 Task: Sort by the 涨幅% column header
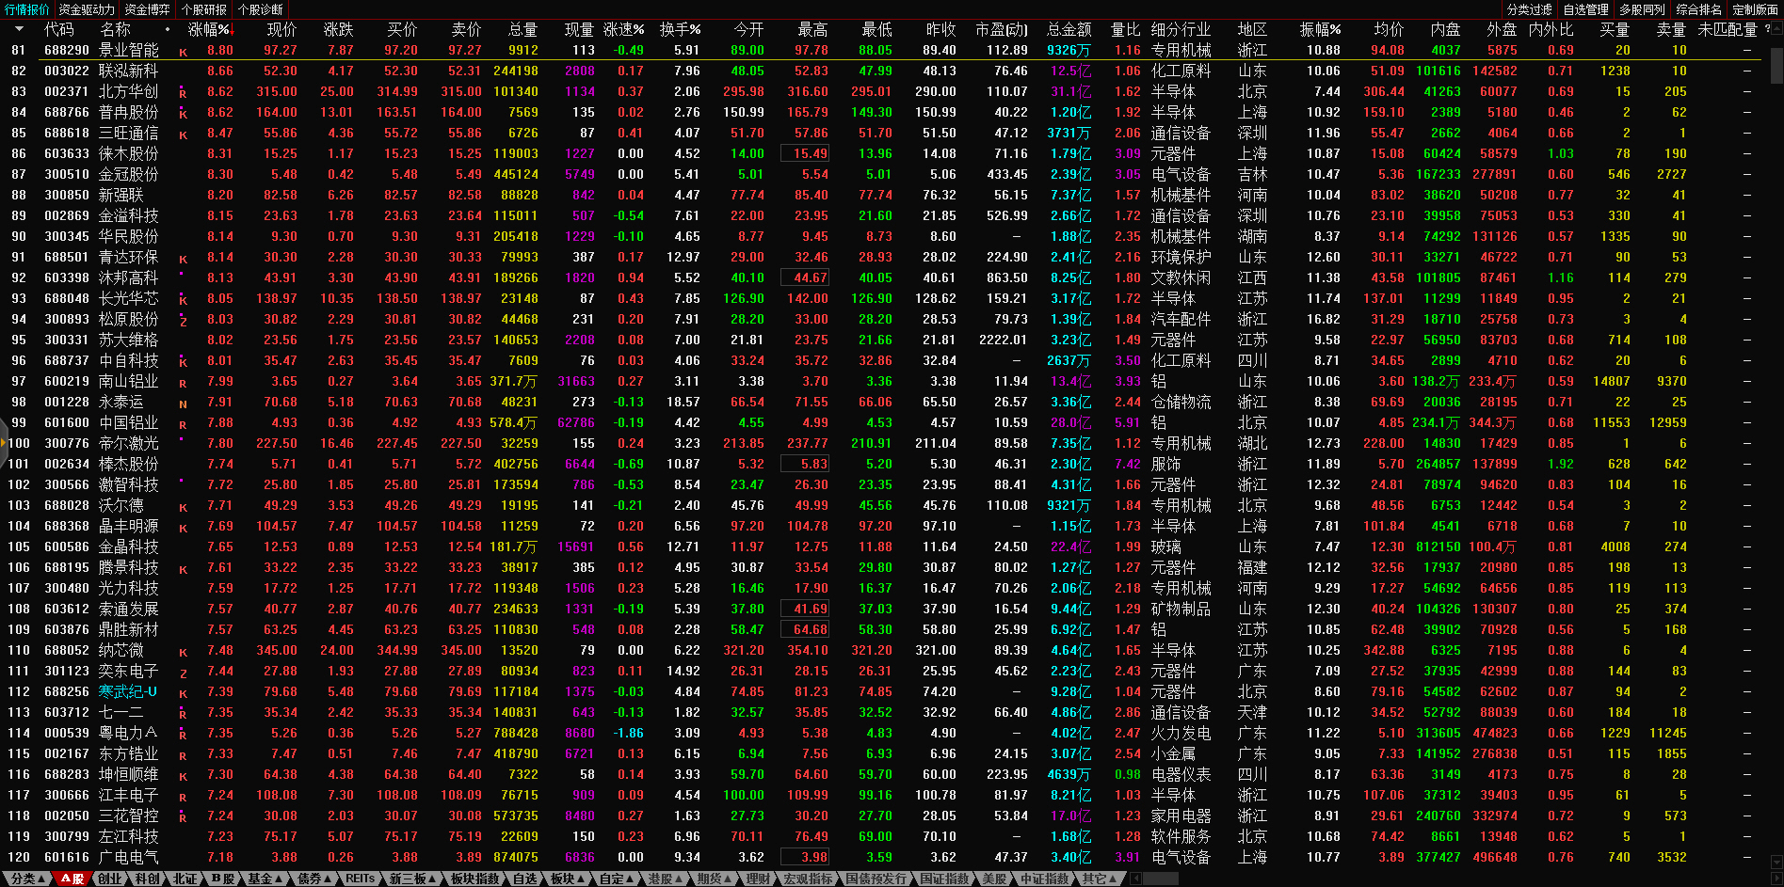208,29
